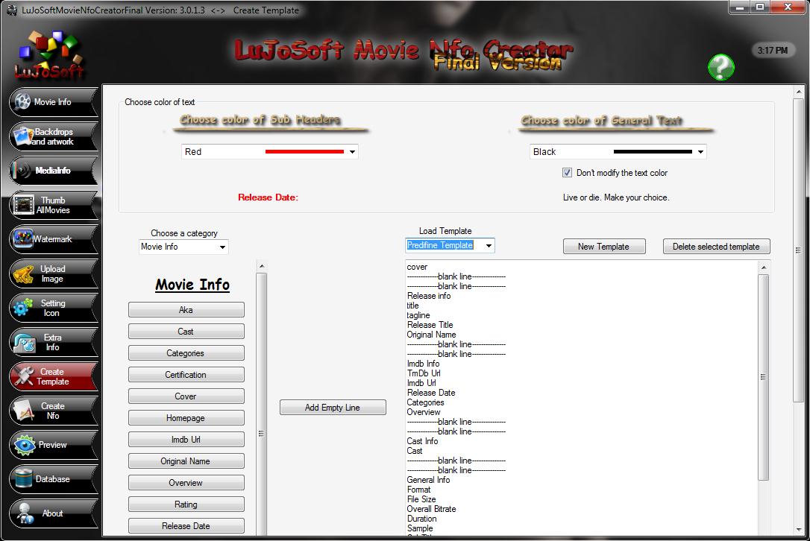
Task: Add the Cover field button
Action: pyautogui.click(x=186, y=396)
